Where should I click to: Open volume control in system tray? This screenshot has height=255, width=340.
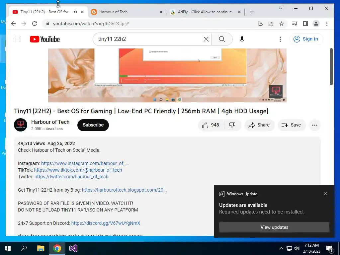tap(297, 248)
